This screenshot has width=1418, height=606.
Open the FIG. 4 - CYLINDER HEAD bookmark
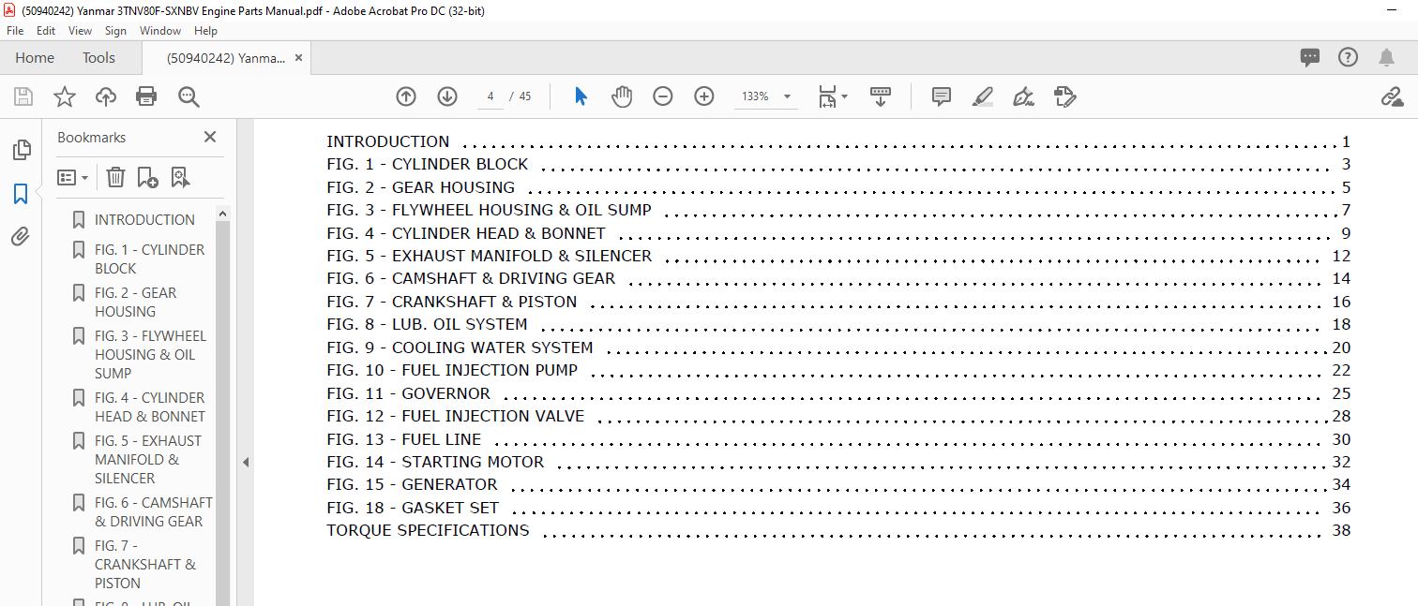click(x=149, y=407)
